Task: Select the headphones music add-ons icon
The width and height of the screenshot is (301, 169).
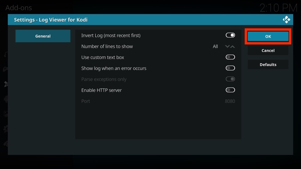Action: coord(6,54)
